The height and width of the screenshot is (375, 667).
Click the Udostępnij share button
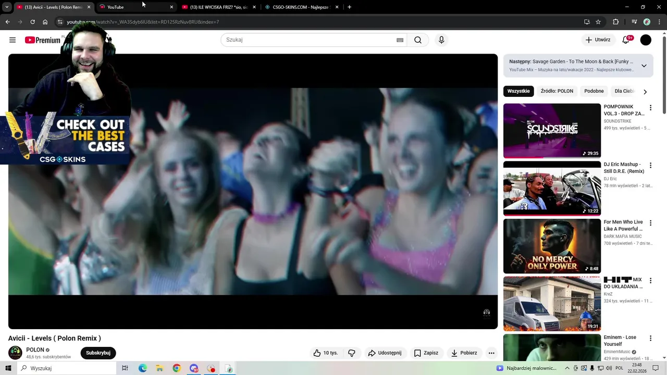coord(385,353)
